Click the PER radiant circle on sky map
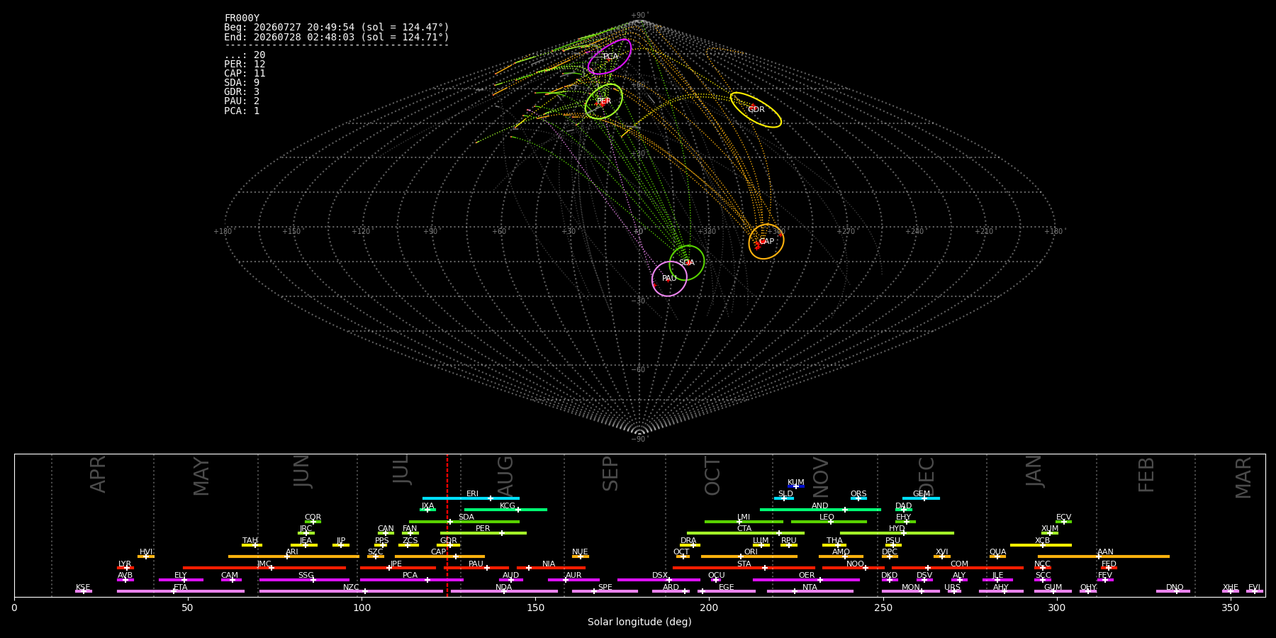Viewport: 1276px width, 638px height. [604, 101]
